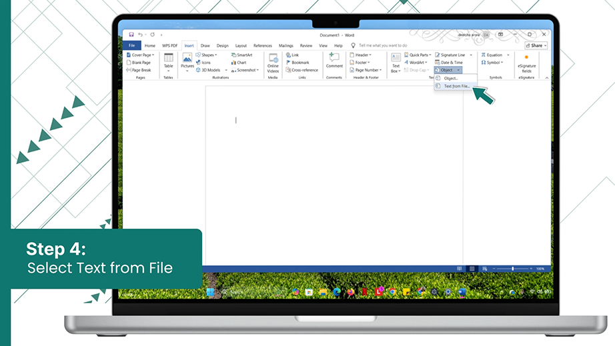The height and width of the screenshot is (346, 615).
Task: Click the SmartArt icon
Action: click(x=241, y=55)
